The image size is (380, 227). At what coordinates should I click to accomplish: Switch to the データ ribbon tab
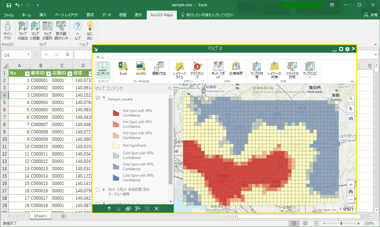click(107, 15)
